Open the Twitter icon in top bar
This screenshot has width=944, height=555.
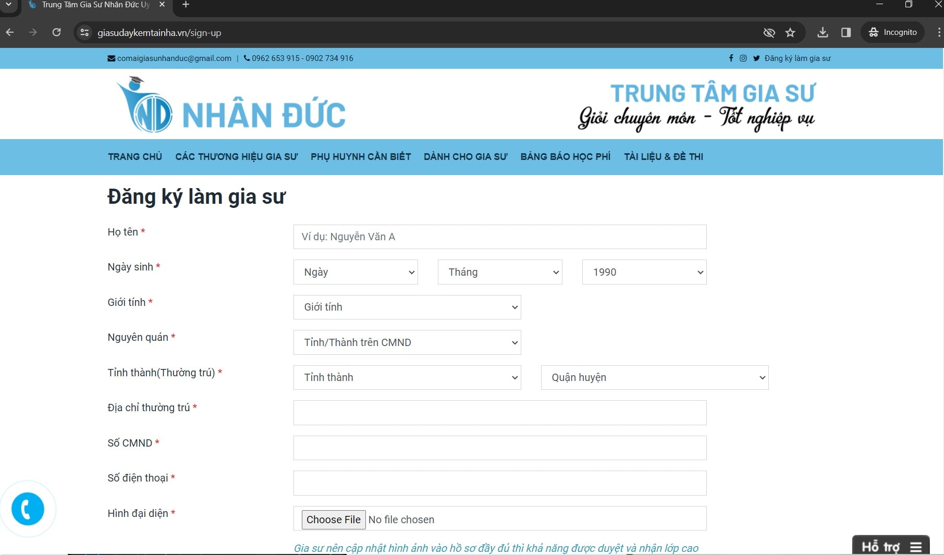(756, 58)
